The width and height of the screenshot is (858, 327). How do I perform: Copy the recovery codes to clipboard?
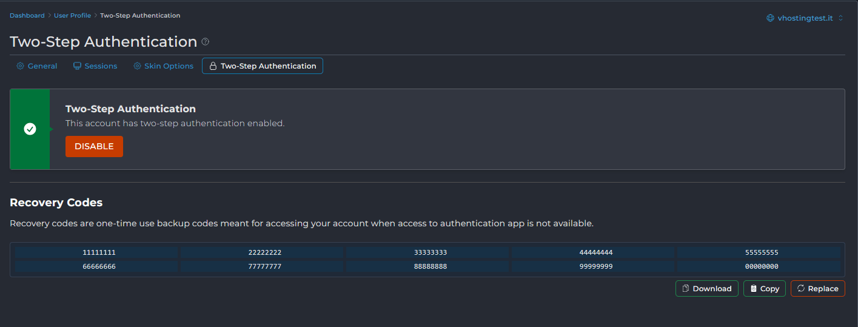765,289
